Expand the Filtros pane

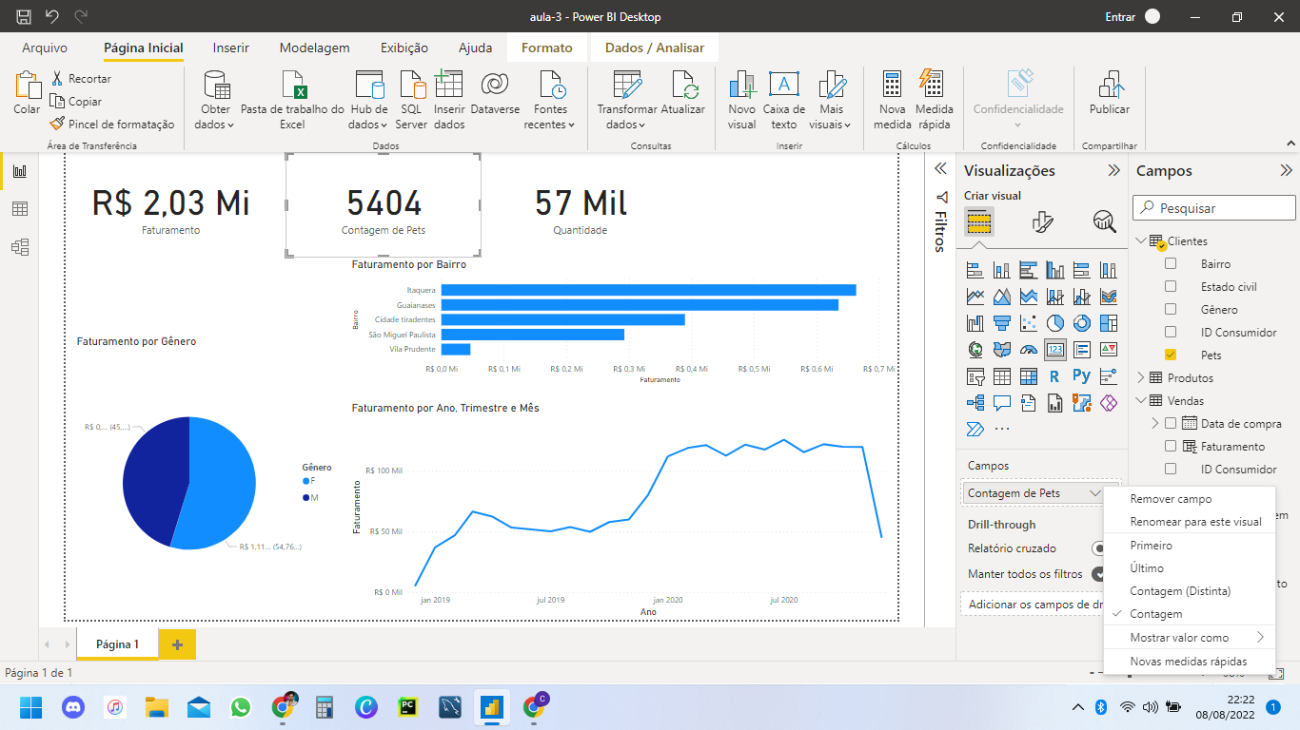tap(940, 168)
